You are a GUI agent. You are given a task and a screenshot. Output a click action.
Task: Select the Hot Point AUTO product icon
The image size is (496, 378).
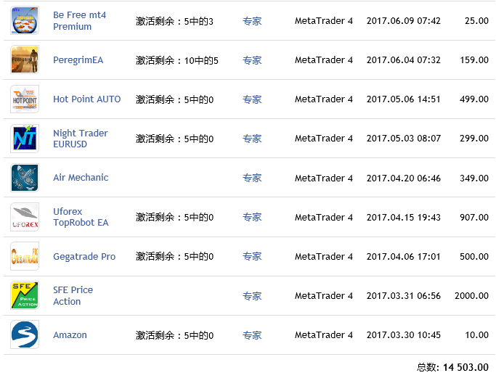(x=25, y=99)
